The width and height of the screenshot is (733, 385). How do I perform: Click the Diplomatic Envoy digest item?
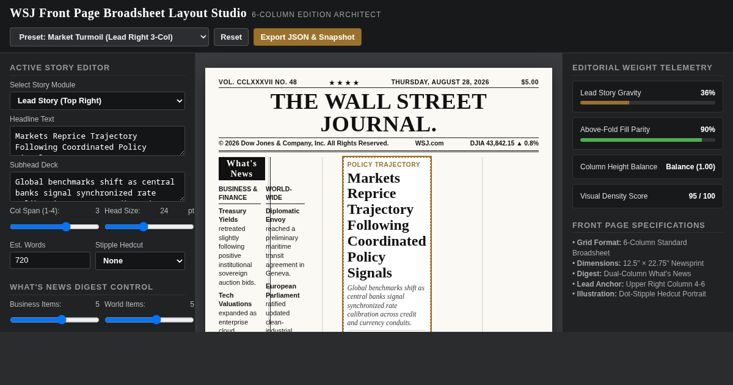tap(285, 242)
